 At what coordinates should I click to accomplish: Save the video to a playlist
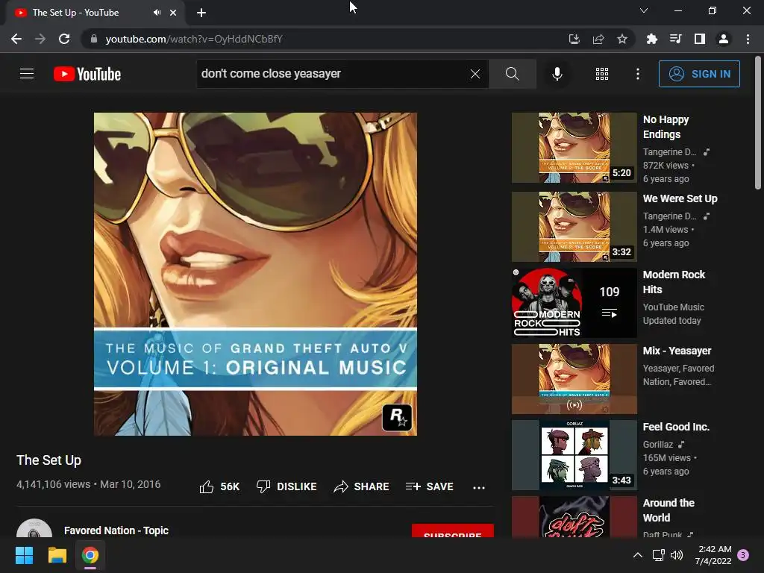pyautogui.click(x=429, y=486)
